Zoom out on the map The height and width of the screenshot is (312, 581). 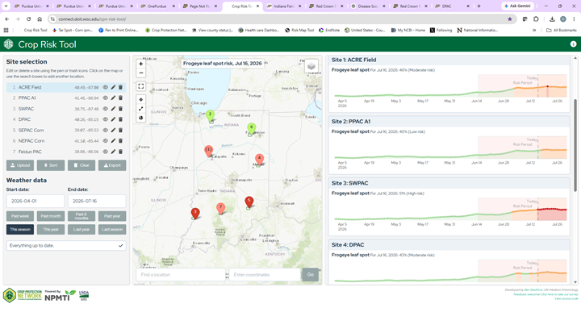(140, 73)
